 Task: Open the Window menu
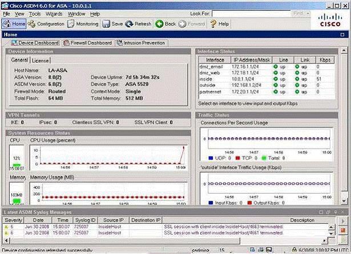[x=76, y=14]
